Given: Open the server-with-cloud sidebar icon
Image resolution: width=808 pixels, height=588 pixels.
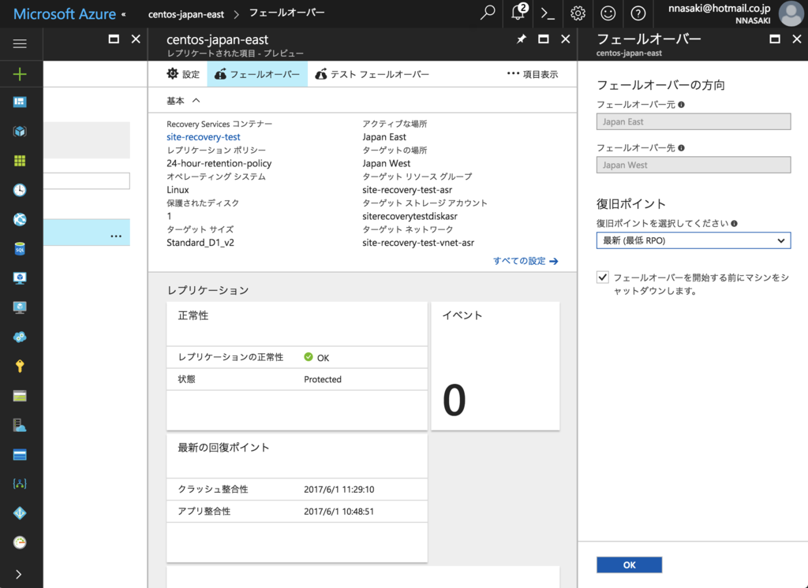Looking at the screenshot, I should click(20, 426).
